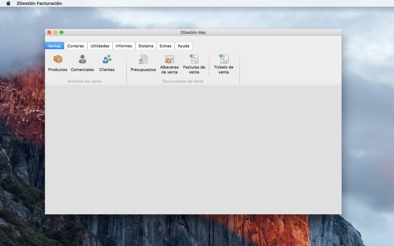Open the ZGestión Facturación menu
The width and height of the screenshot is (394, 246).
[39, 3]
